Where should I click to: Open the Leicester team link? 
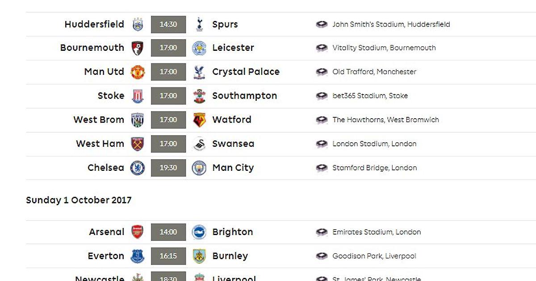[x=233, y=48]
